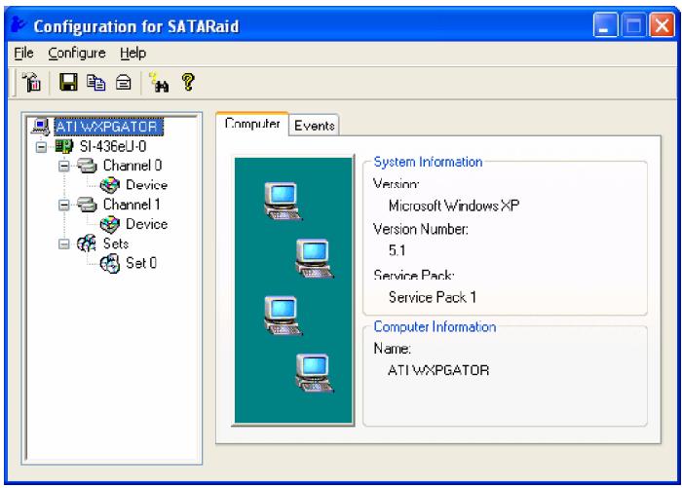Collapse the Channel 0 node
The image size is (682, 488).
(x=64, y=167)
